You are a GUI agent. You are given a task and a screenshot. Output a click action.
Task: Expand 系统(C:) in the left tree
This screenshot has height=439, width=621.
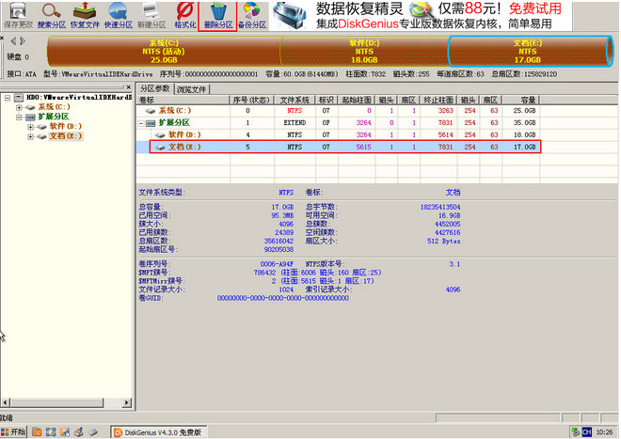[x=19, y=107]
